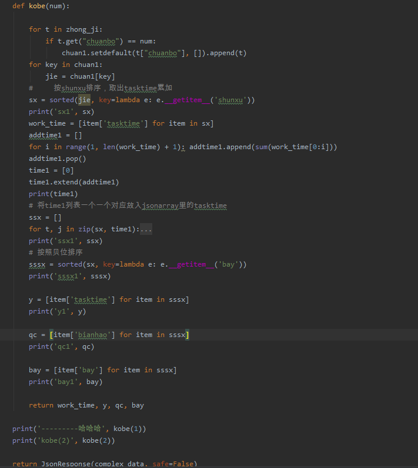Click on print('y1', y) line
Image resolution: width=418 pixels, height=468 pixels.
[x=58, y=311]
